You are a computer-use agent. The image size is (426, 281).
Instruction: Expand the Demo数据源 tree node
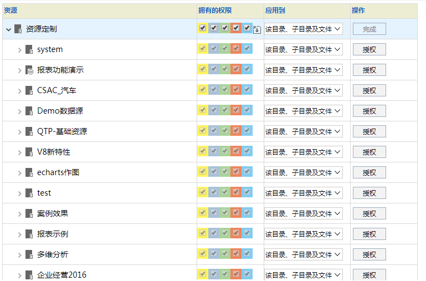[x=19, y=111]
